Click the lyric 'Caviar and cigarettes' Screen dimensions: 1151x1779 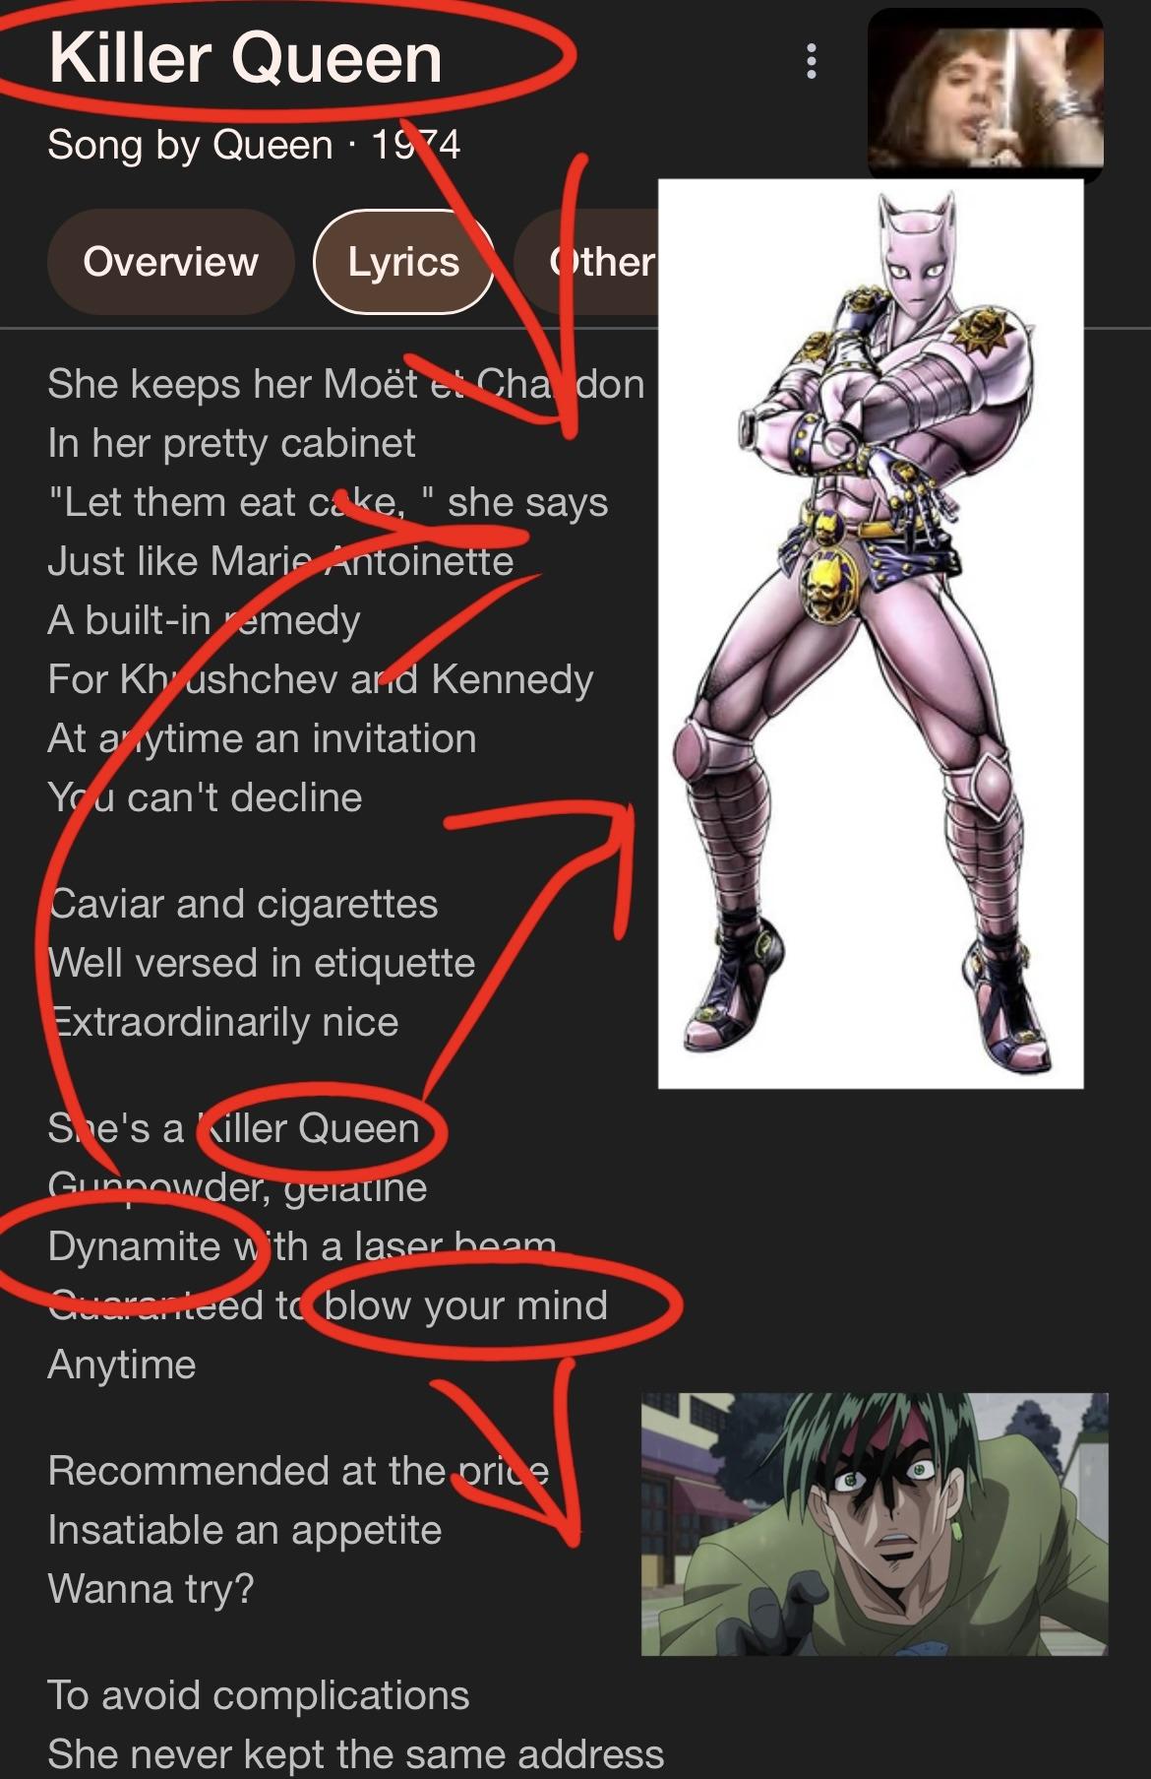tap(243, 904)
